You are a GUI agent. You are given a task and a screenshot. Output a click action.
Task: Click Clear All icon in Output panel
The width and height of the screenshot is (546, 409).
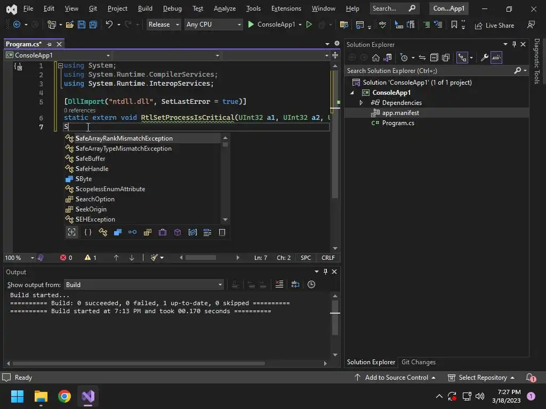[x=279, y=284]
